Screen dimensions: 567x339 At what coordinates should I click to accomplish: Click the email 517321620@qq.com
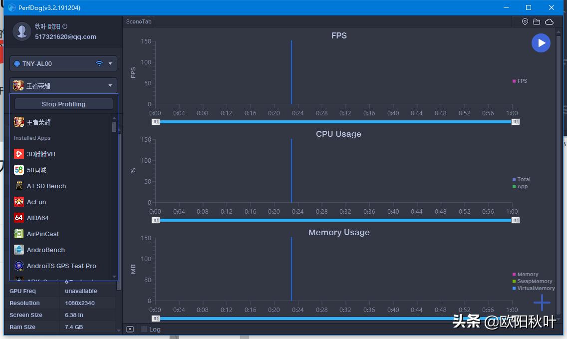(65, 37)
